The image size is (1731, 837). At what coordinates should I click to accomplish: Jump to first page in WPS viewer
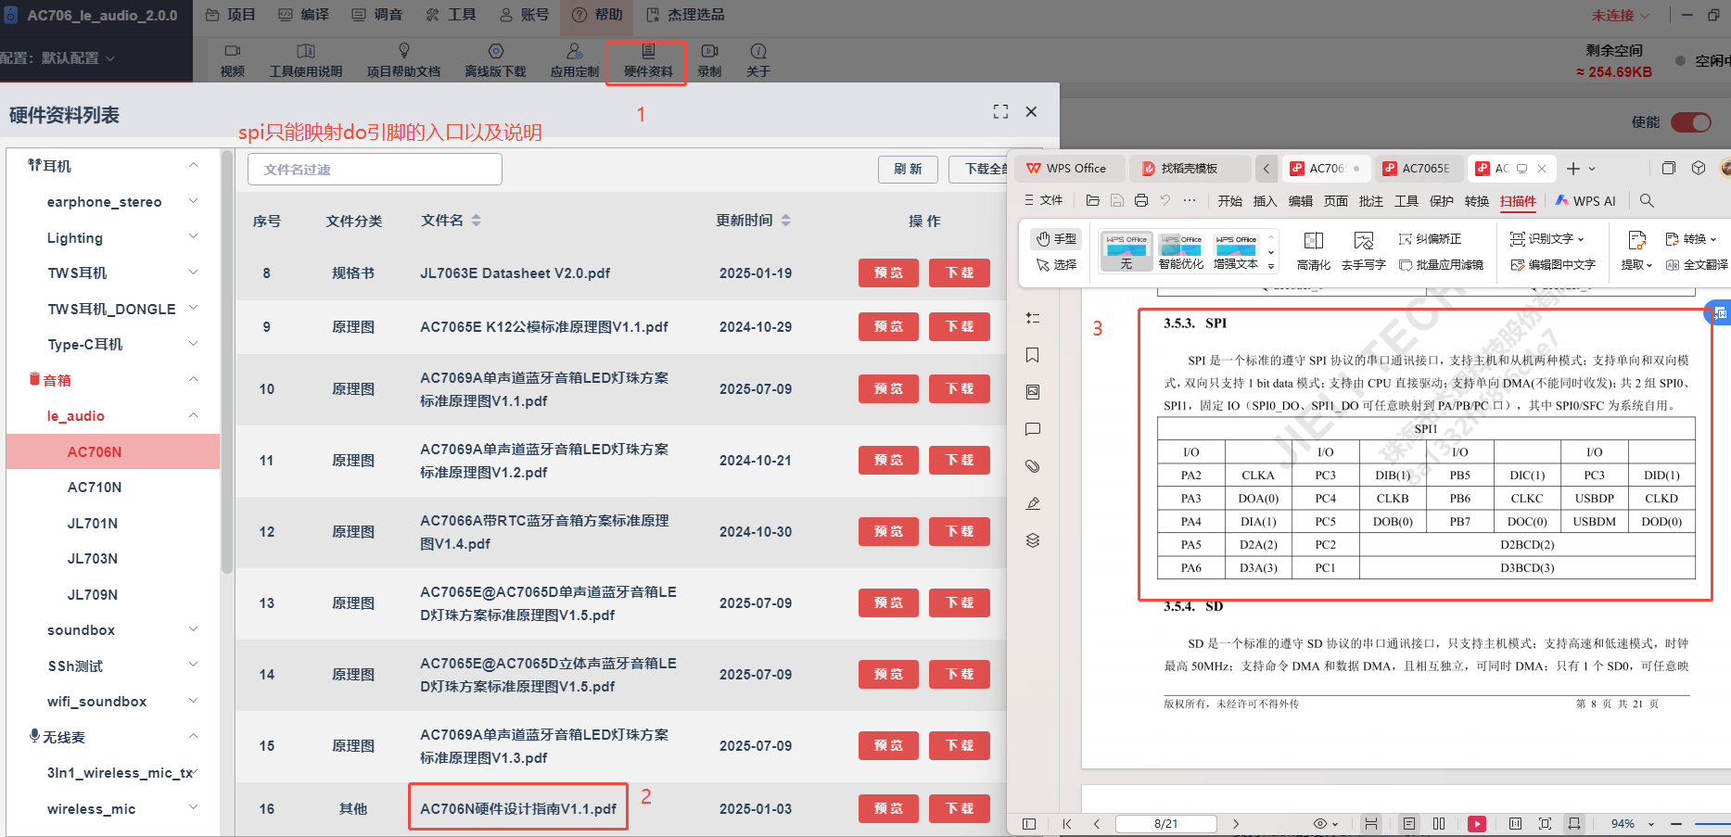click(x=1067, y=823)
